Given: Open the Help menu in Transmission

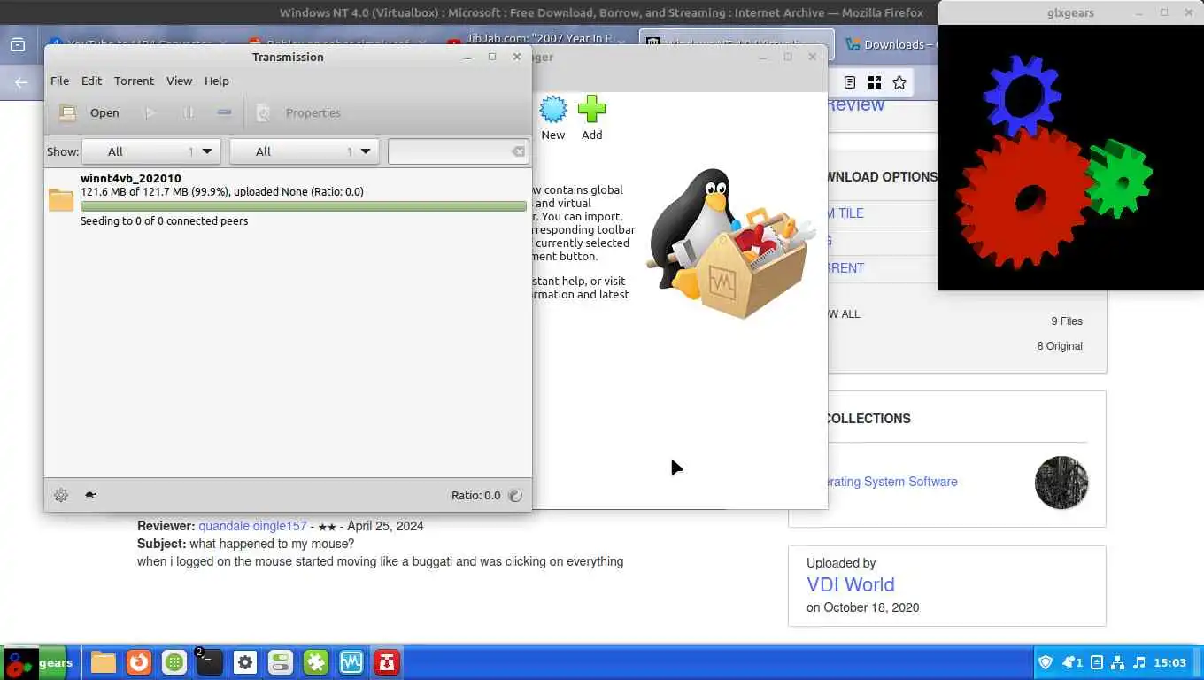Looking at the screenshot, I should 217,81.
